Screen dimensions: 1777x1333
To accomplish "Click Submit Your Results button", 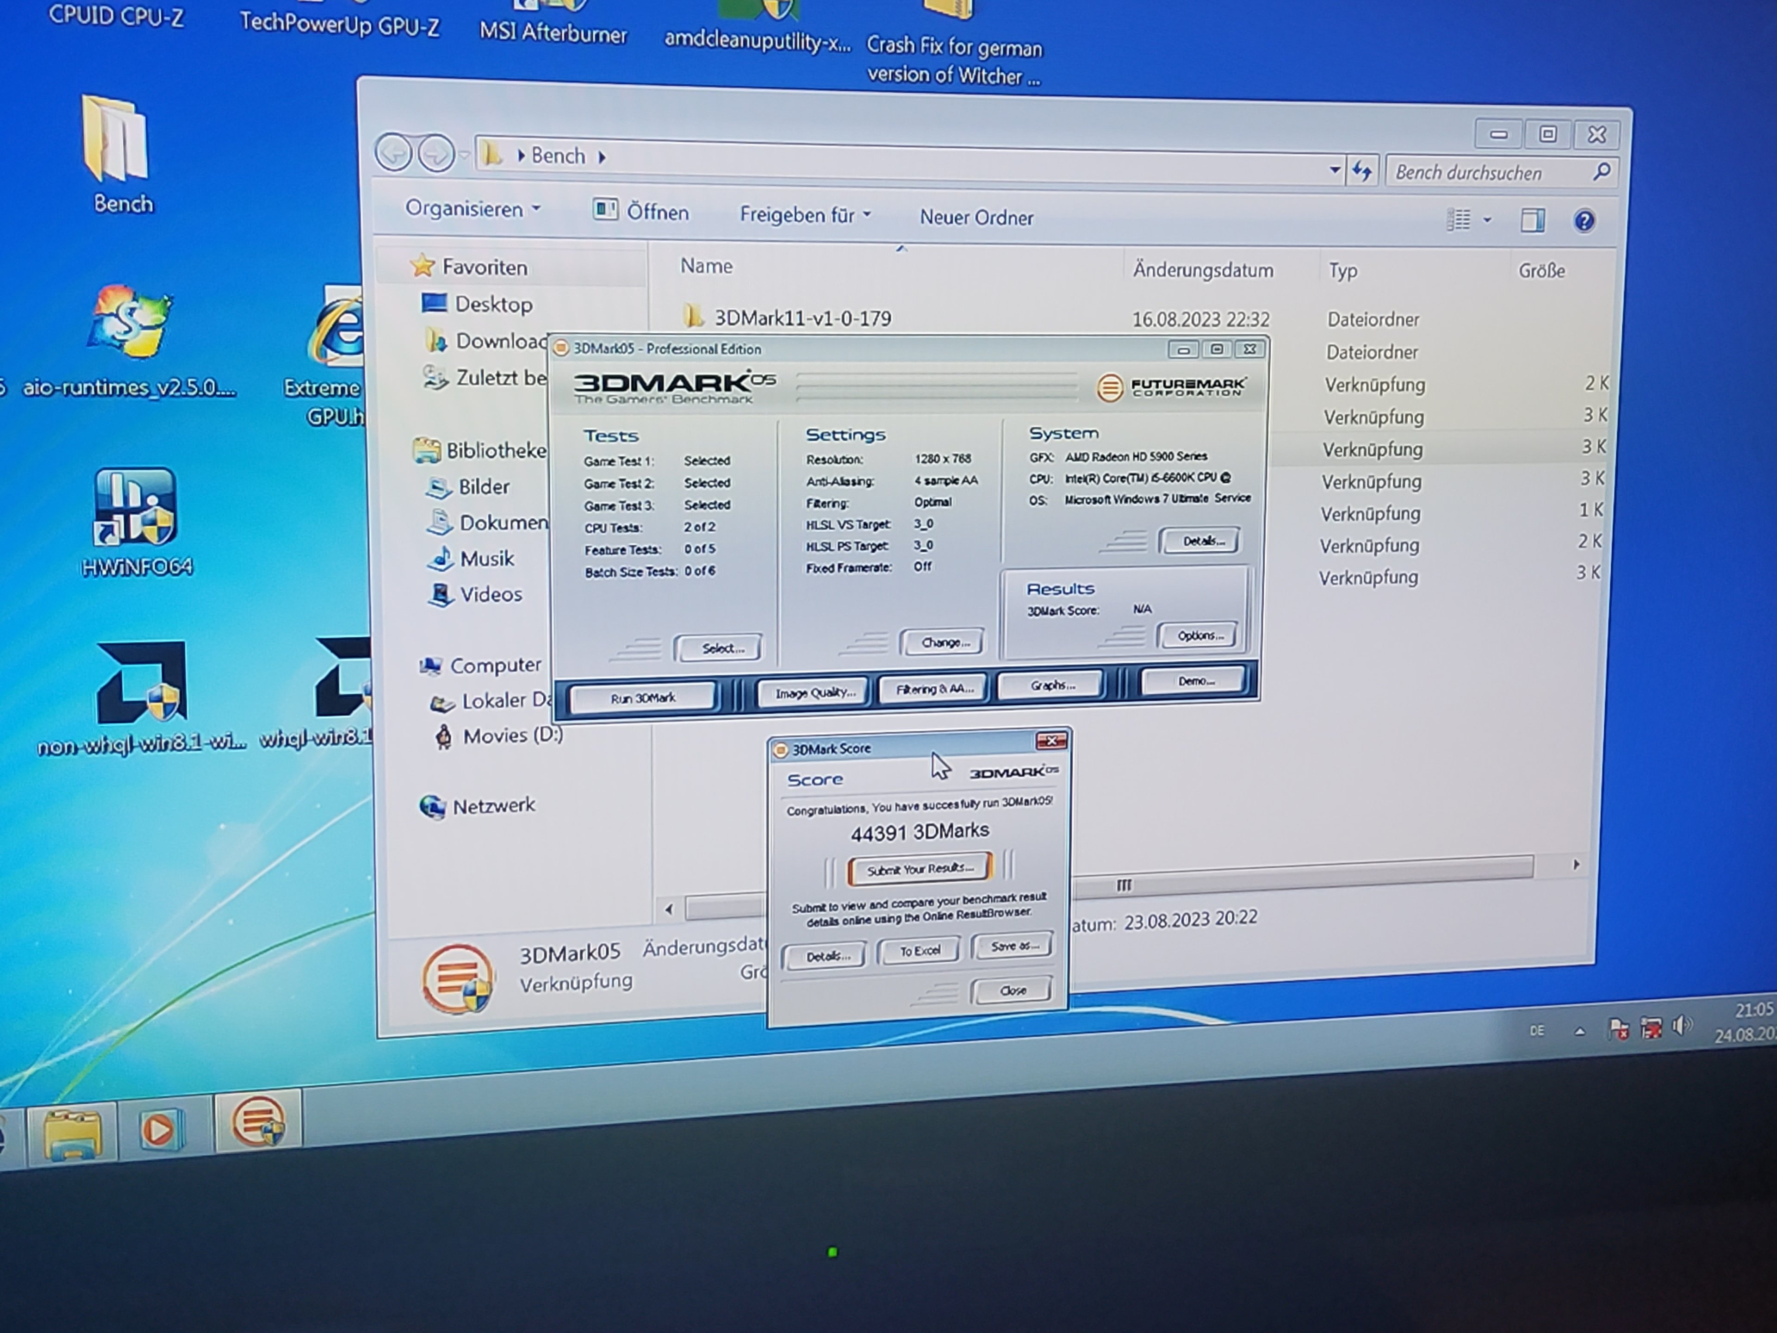I will pyautogui.click(x=920, y=869).
